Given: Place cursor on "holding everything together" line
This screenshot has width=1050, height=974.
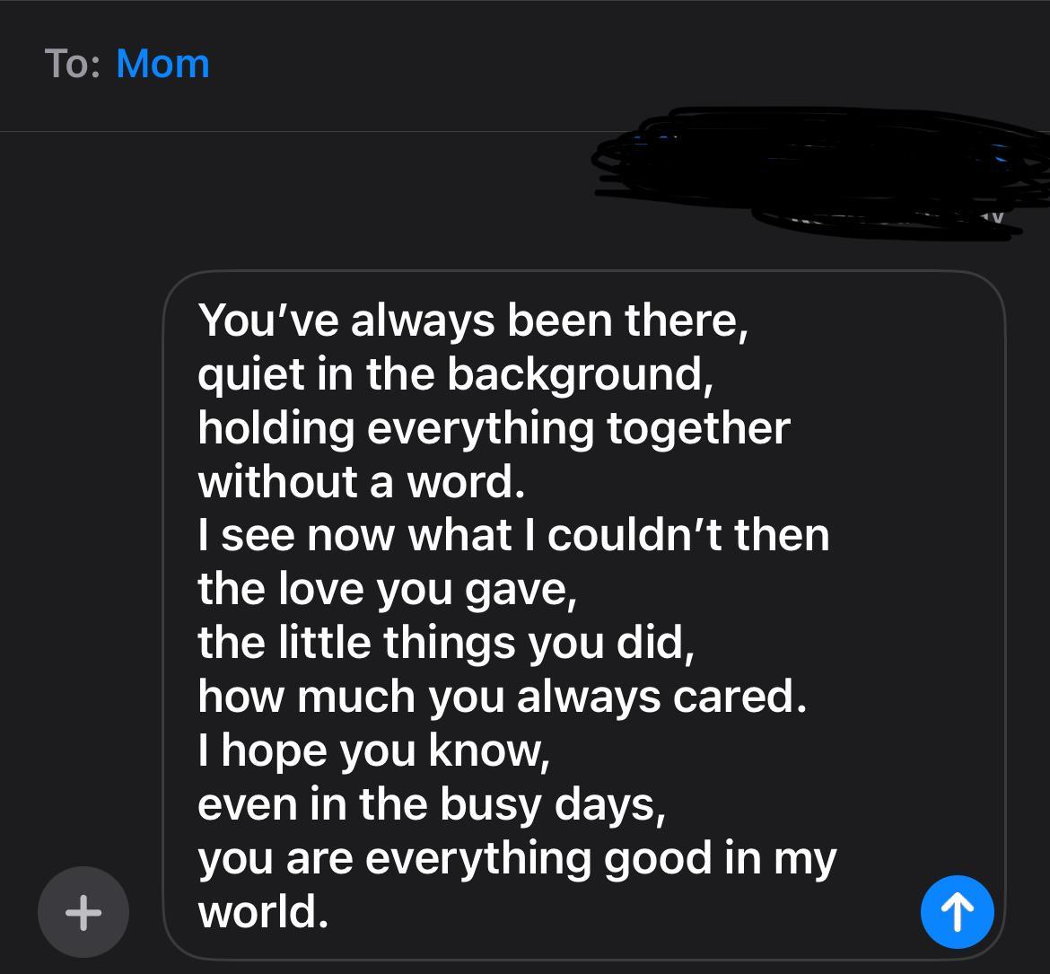Looking at the screenshot, I should pos(493,428).
